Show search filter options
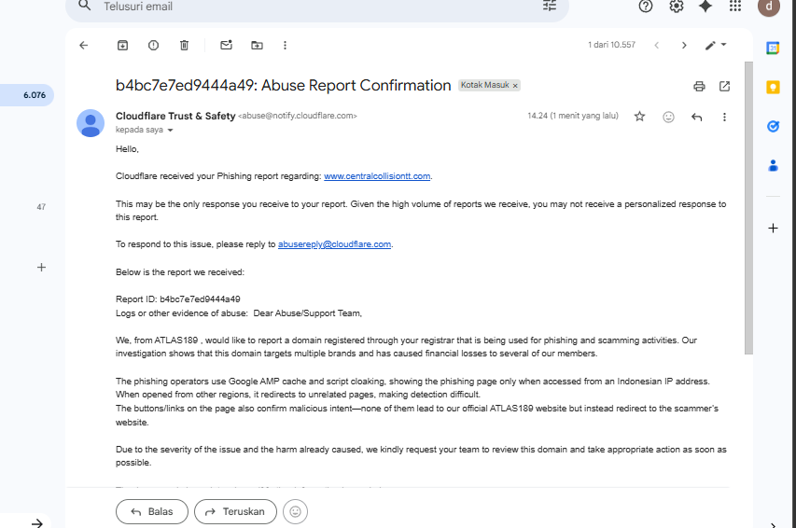 [550, 7]
